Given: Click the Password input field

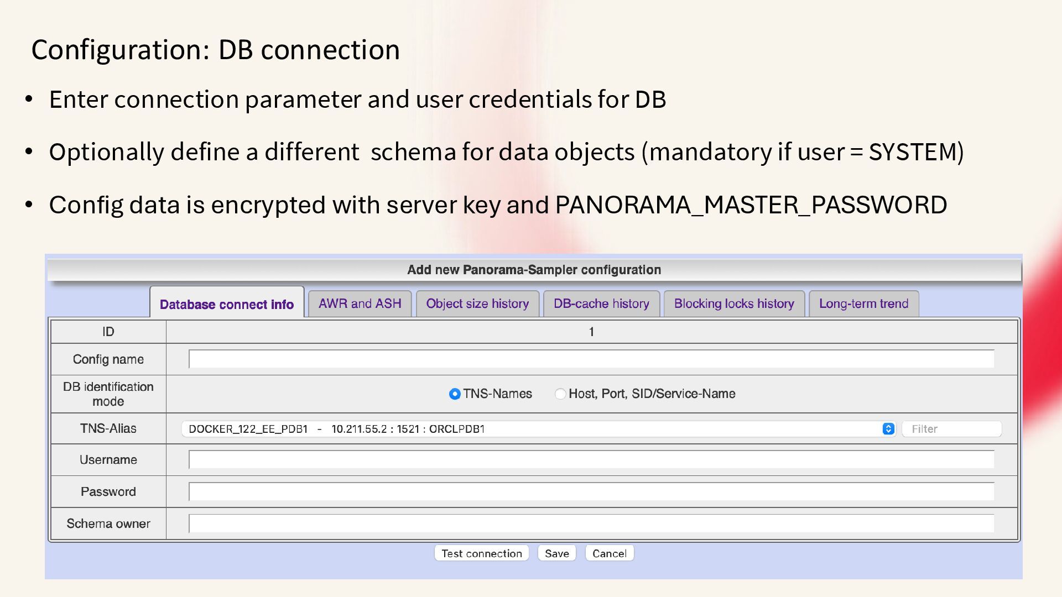Looking at the screenshot, I should pyautogui.click(x=591, y=492).
